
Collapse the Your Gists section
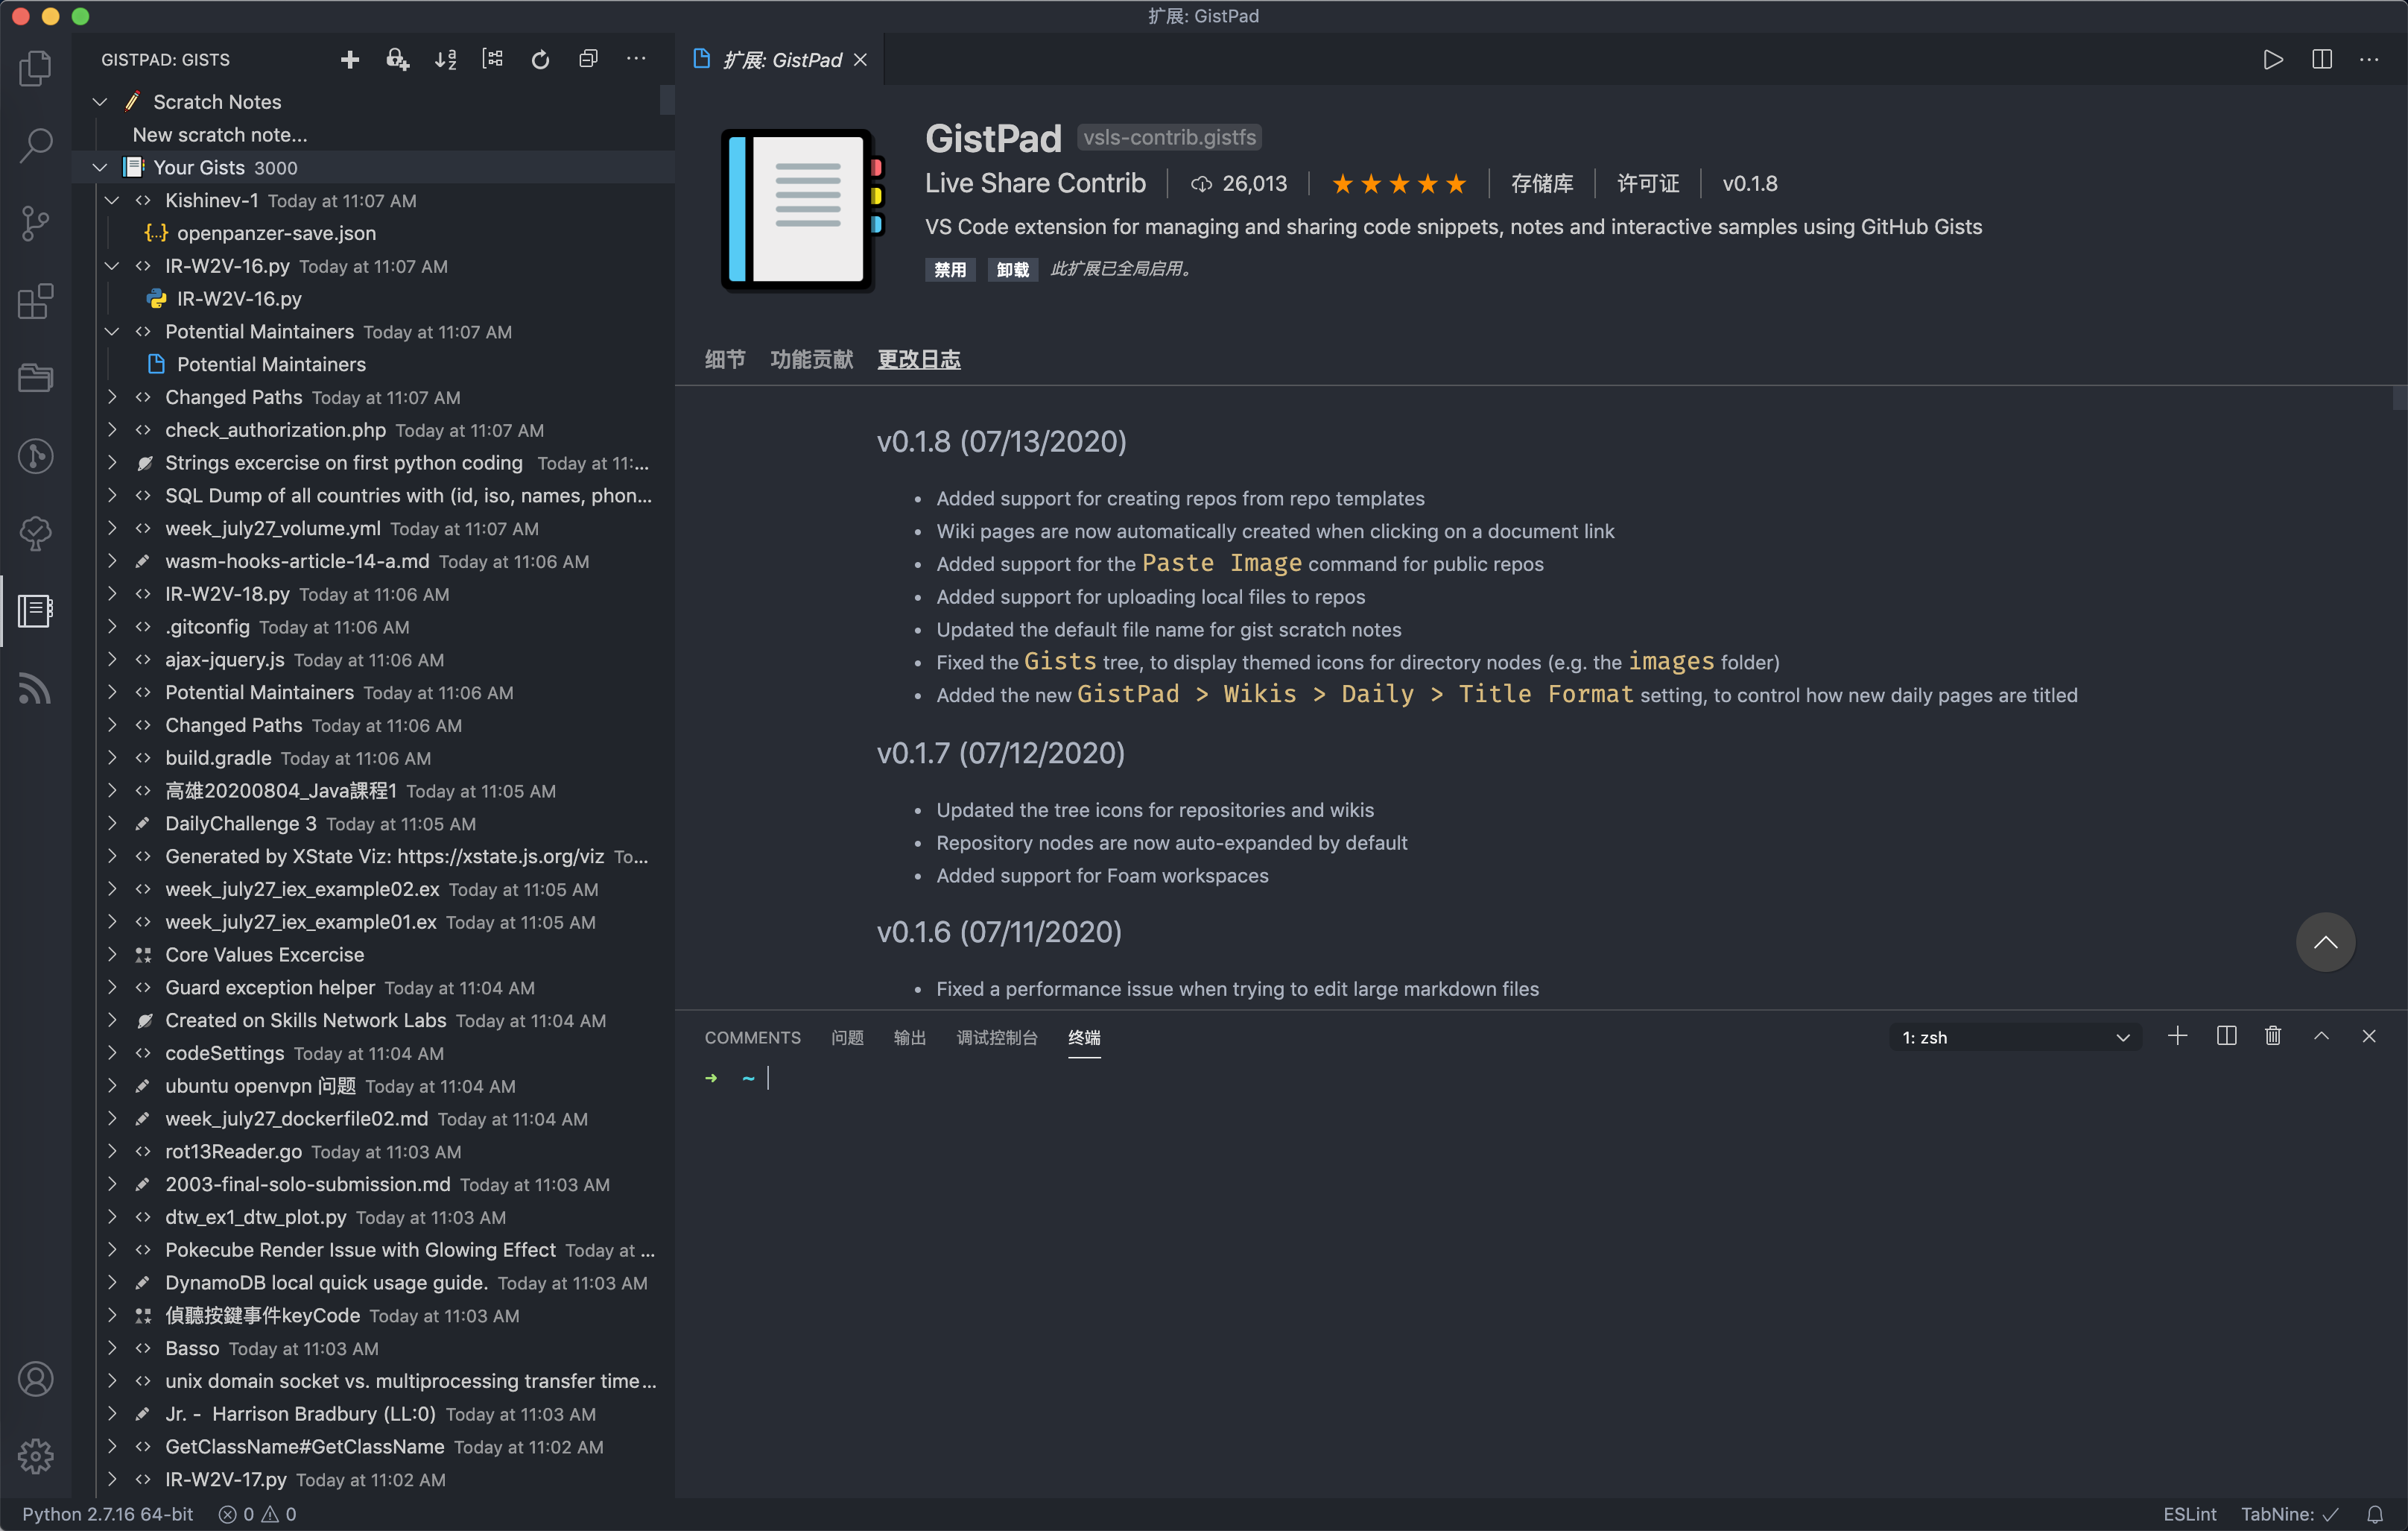[x=100, y=167]
